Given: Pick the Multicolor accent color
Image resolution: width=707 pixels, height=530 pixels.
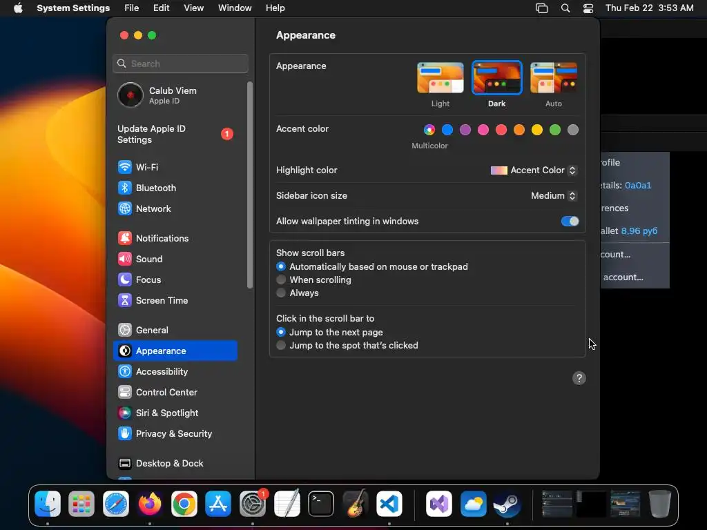Looking at the screenshot, I should [429, 130].
